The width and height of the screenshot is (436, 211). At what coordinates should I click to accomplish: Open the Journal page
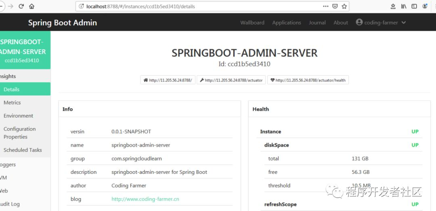[x=317, y=23]
